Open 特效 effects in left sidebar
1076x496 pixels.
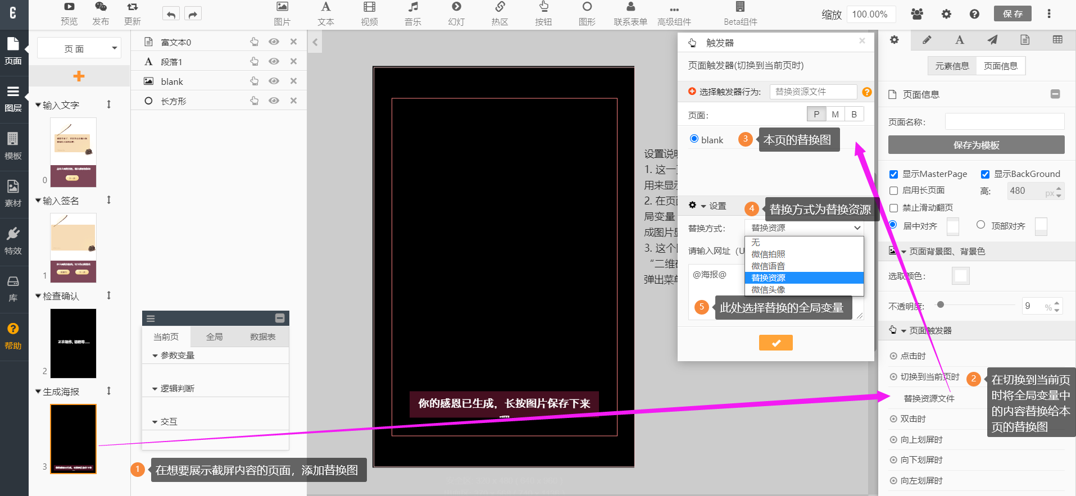point(13,240)
